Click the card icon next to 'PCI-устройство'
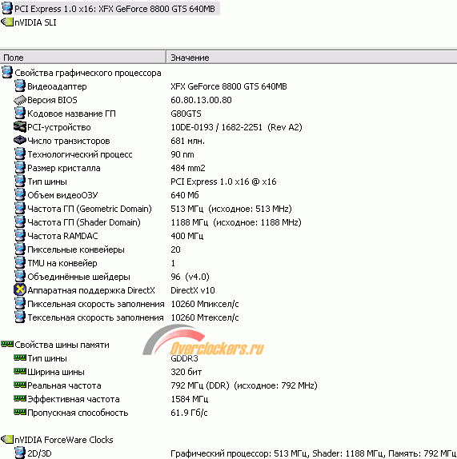This screenshot has height=459, width=457. coord(20,127)
